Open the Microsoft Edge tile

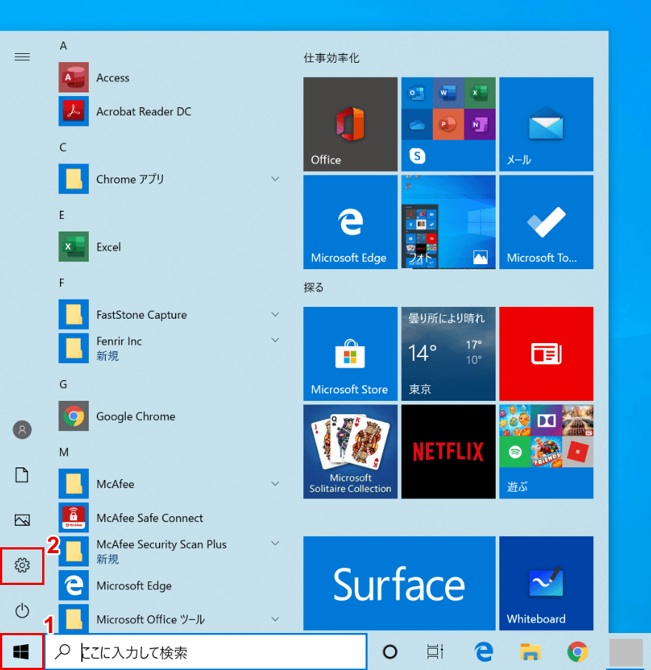click(350, 222)
